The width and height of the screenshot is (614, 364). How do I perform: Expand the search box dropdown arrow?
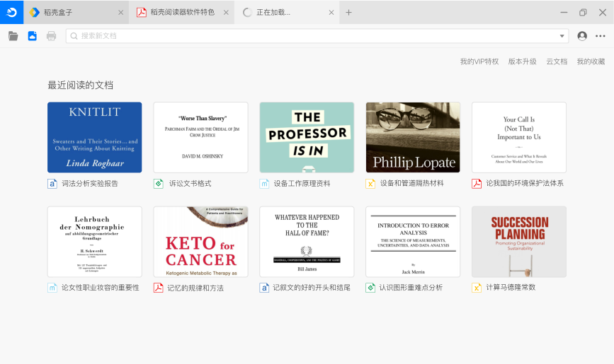pos(562,36)
